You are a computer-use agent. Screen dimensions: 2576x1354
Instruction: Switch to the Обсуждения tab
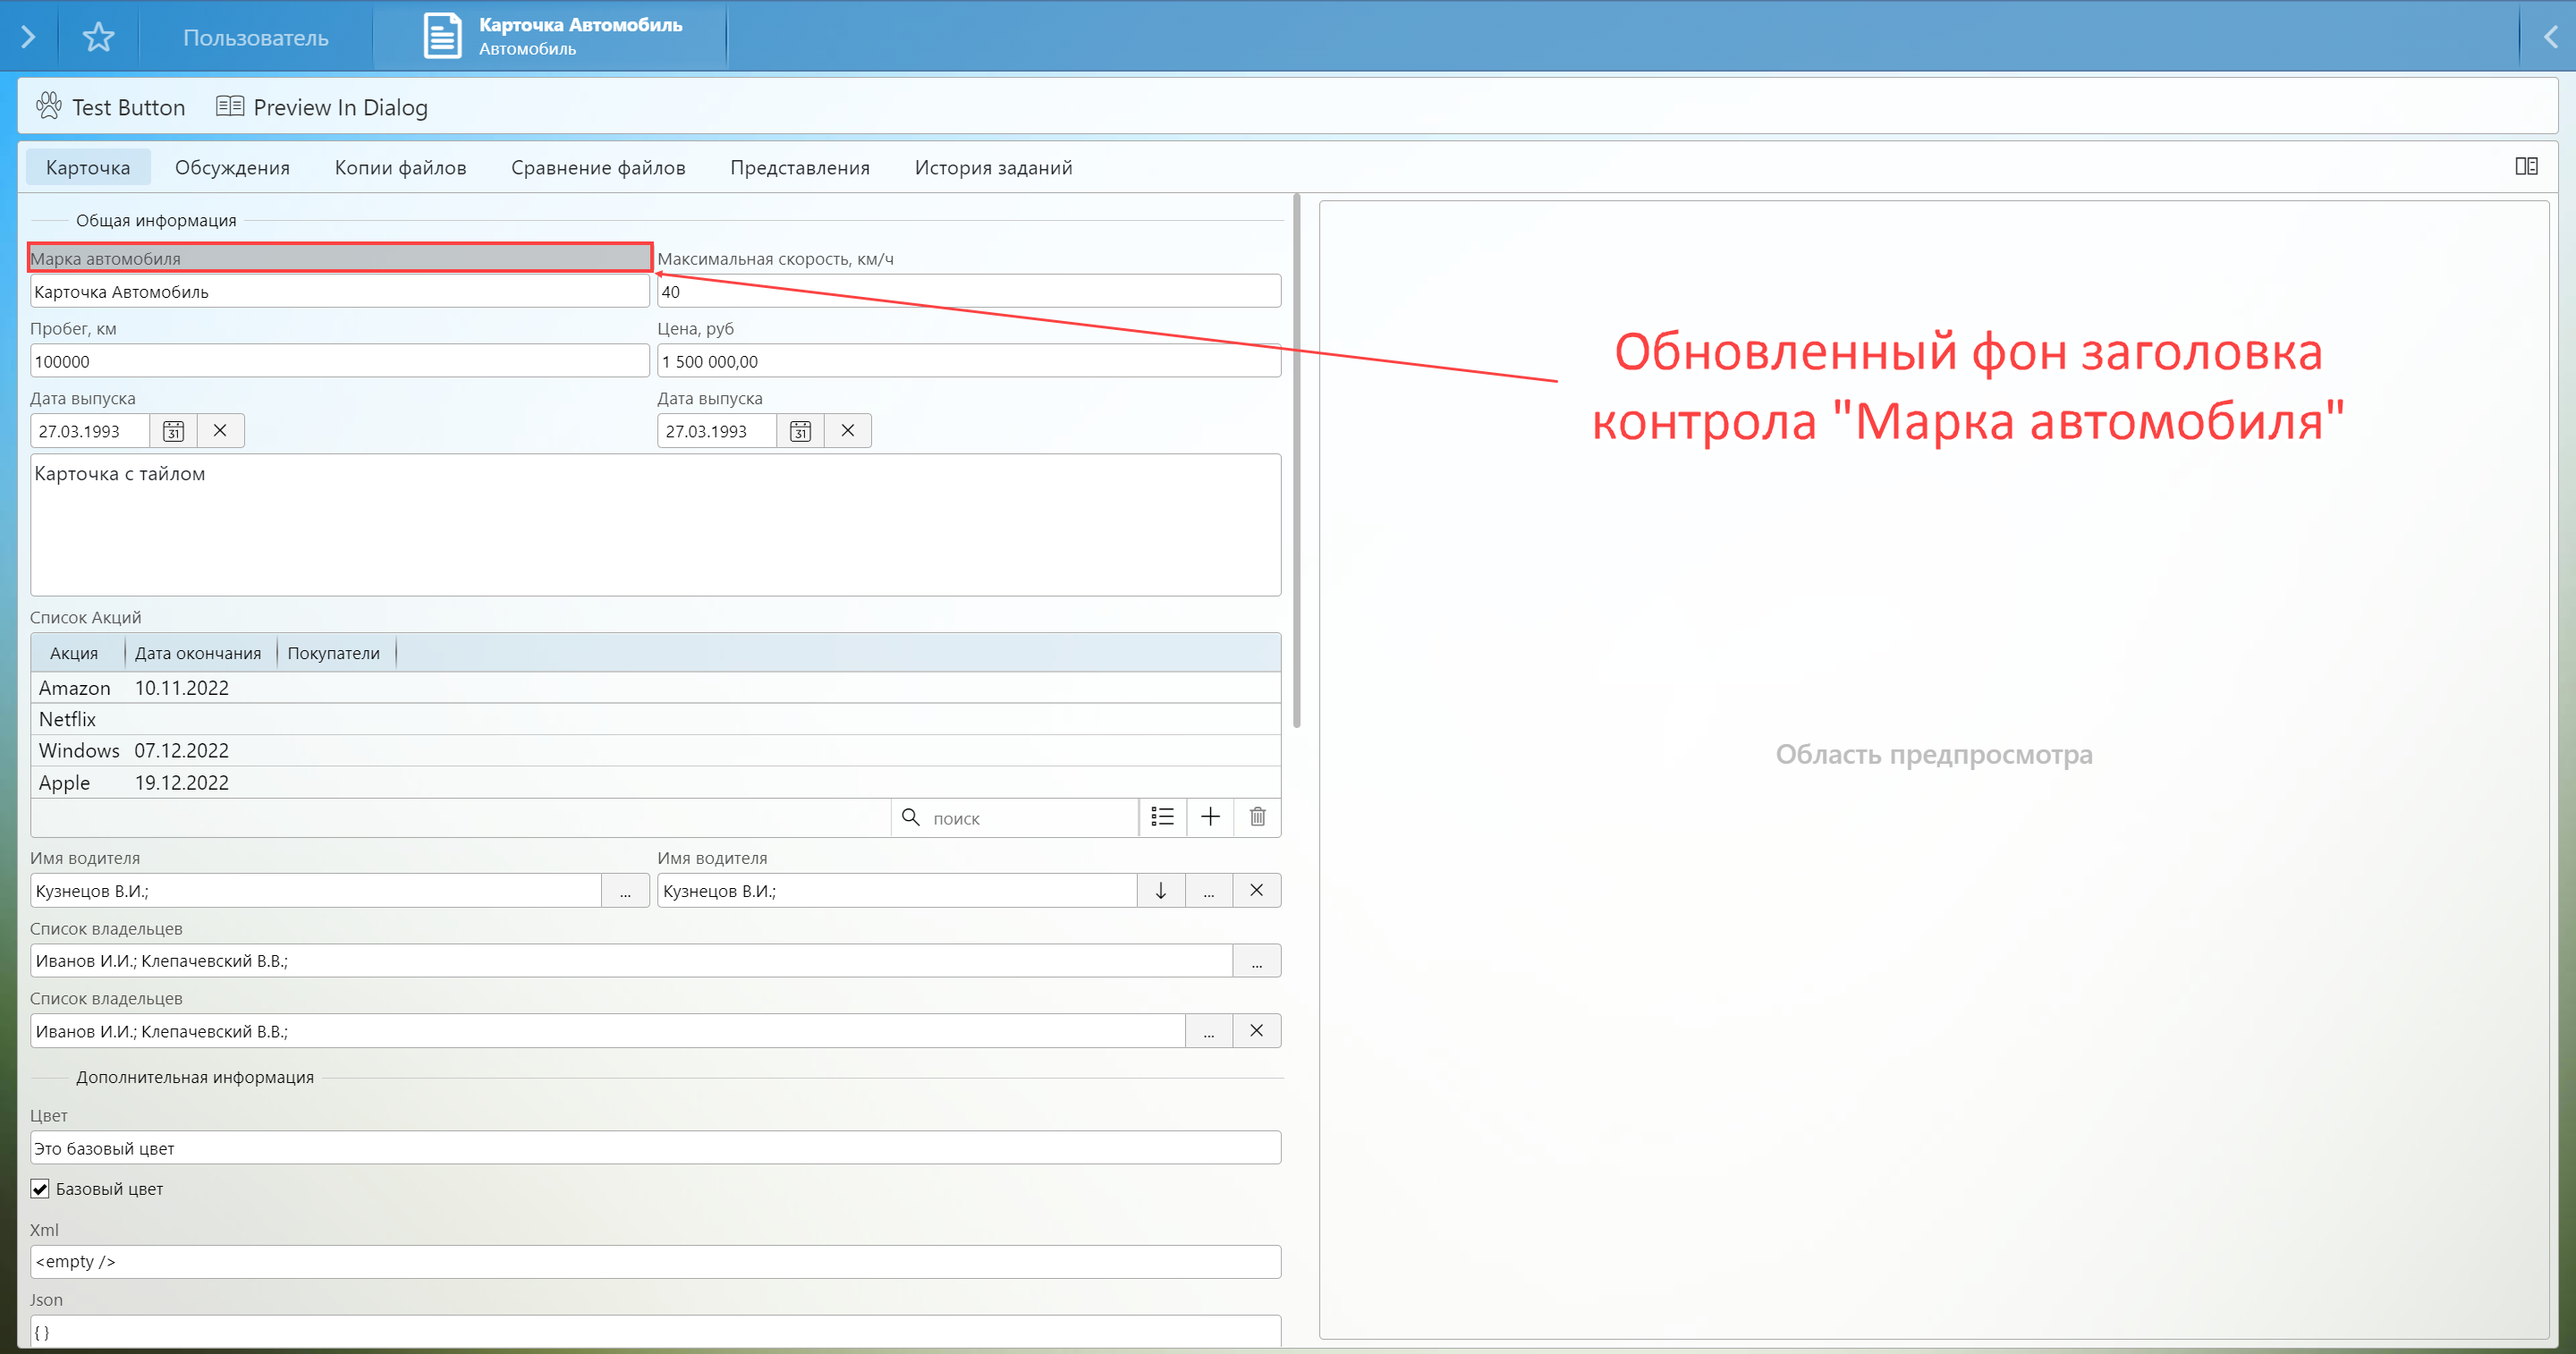pyautogui.click(x=232, y=167)
